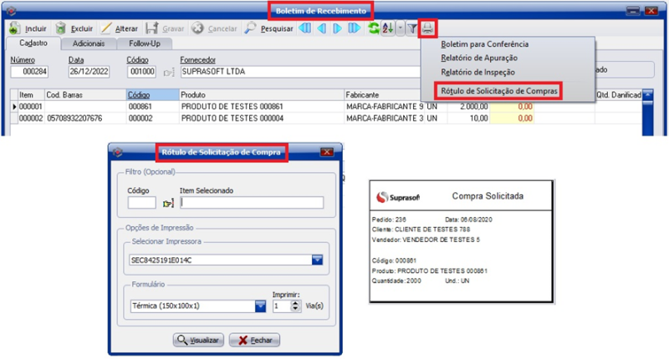Go to the last record arrow
The width and height of the screenshot is (669, 359).
pyautogui.click(x=355, y=28)
